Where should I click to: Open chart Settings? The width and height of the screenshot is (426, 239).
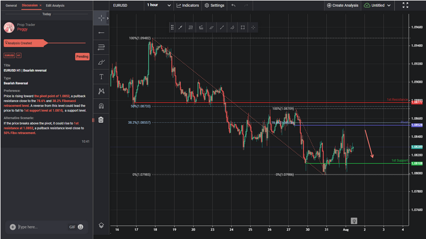pos(215,5)
